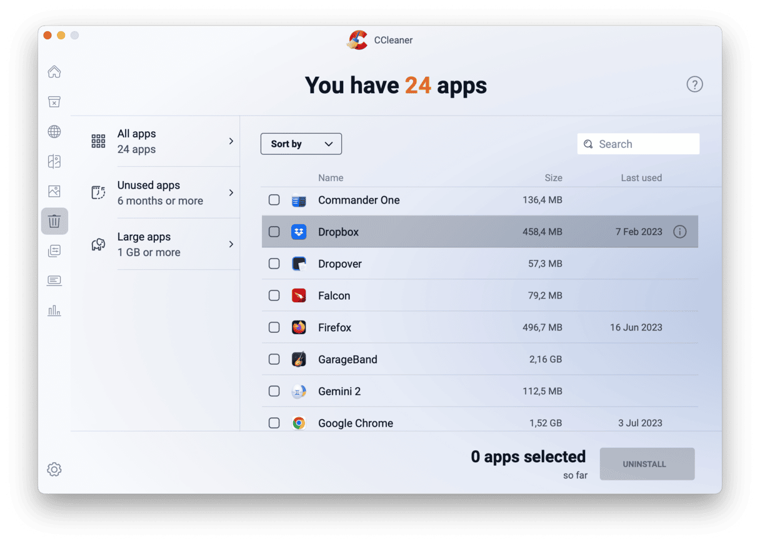Open the settings gear icon
Image resolution: width=760 pixels, height=544 pixels.
click(54, 470)
